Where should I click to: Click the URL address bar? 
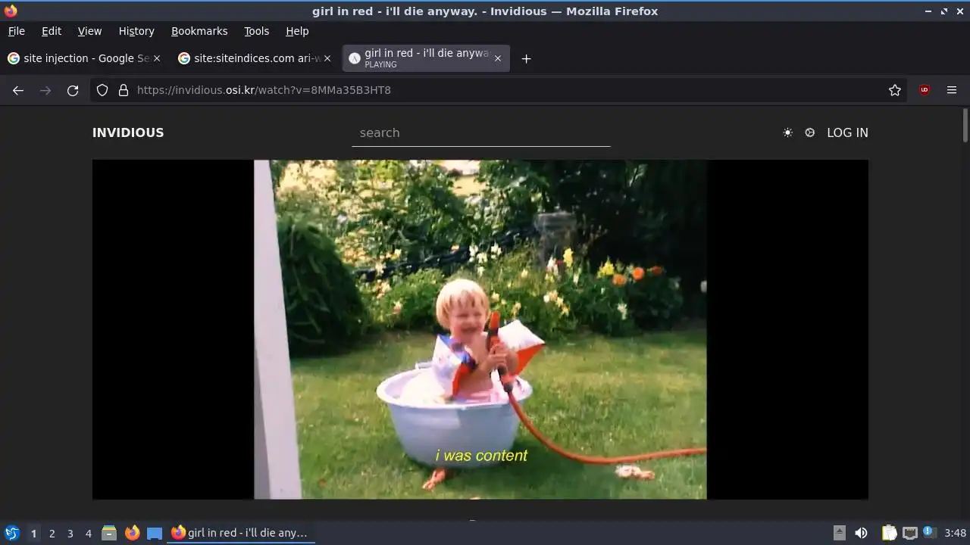click(500, 90)
